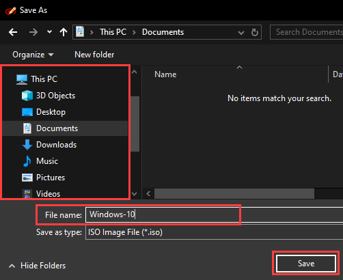Collapse folders with Hide Folders
Viewport: 343px width, 280px height.
(37, 266)
